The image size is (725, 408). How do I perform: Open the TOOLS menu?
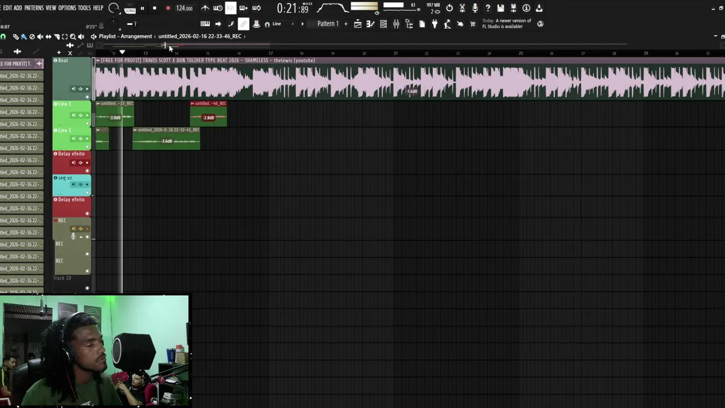tap(84, 8)
